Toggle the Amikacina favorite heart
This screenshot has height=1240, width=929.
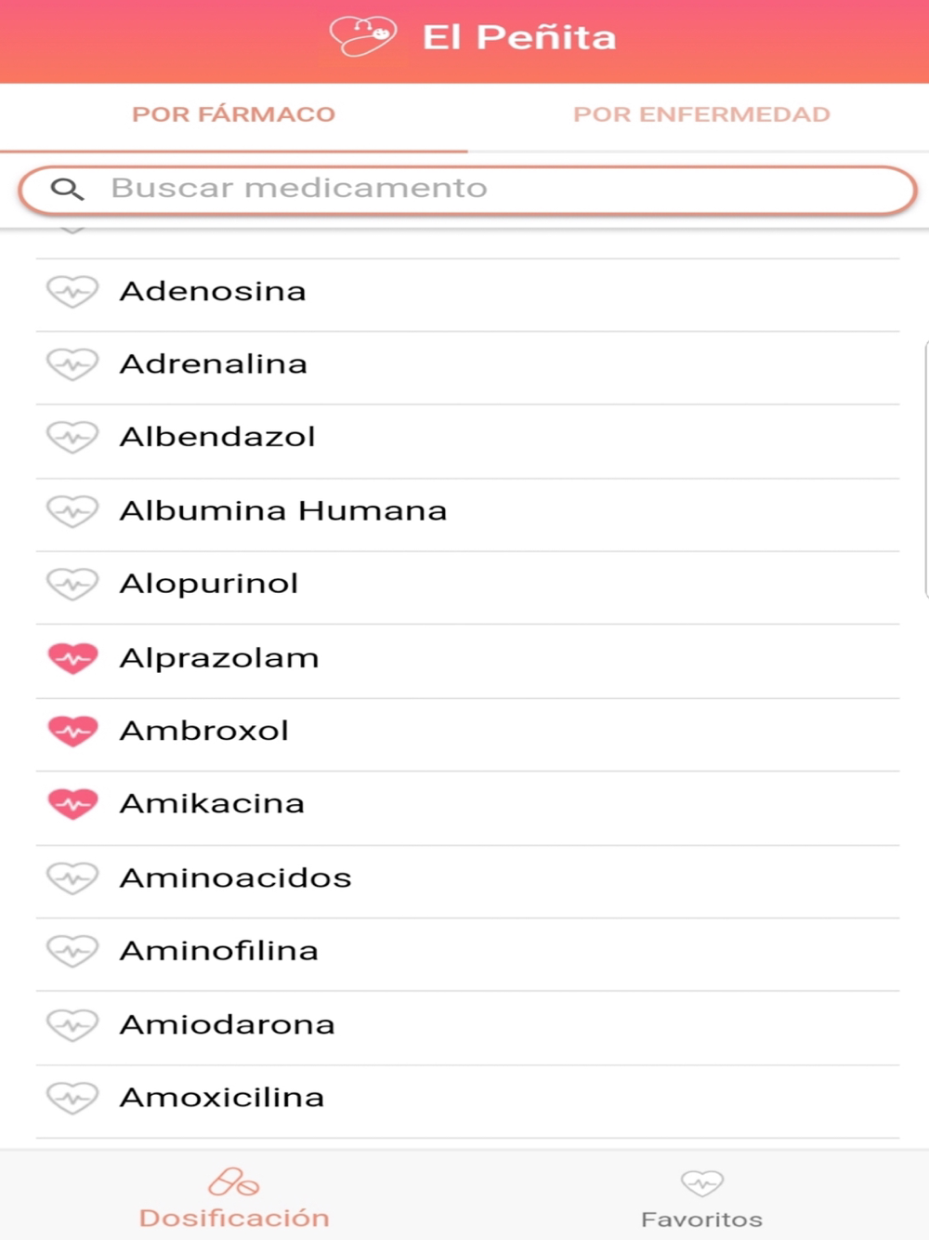pos(72,804)
